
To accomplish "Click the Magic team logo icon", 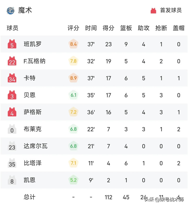I will [x=11, y=10].
